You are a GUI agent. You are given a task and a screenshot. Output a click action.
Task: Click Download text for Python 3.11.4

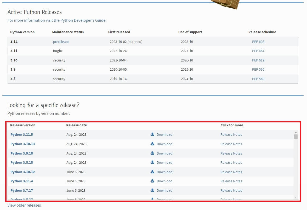click(x=164, y=181)
